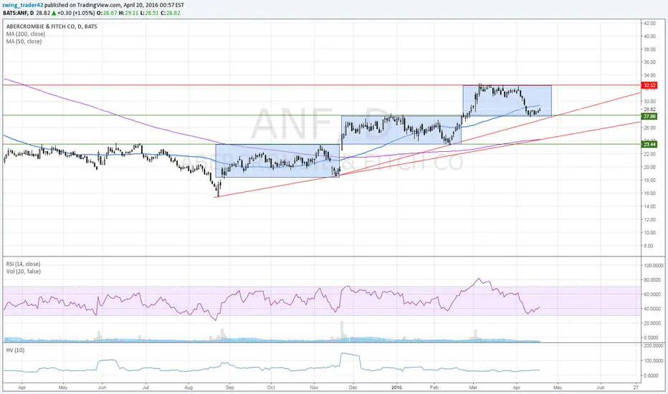Click the 12.00 price axis label

649,220
